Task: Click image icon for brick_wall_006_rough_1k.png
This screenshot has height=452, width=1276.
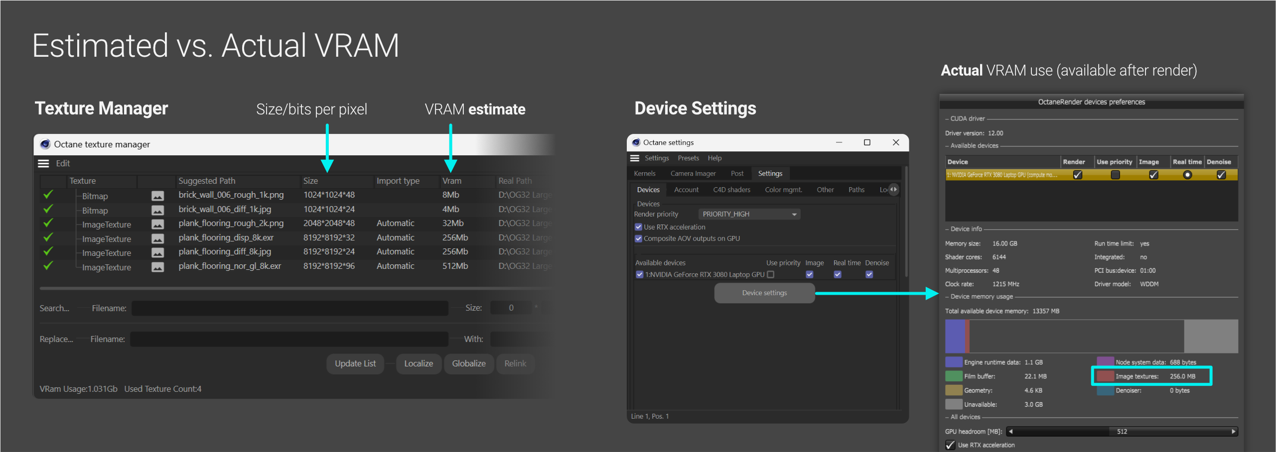Action: pos(157,196)
